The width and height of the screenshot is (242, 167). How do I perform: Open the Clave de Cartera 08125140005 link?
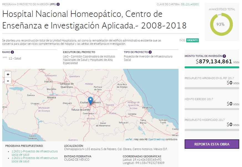tap(190, 4)
